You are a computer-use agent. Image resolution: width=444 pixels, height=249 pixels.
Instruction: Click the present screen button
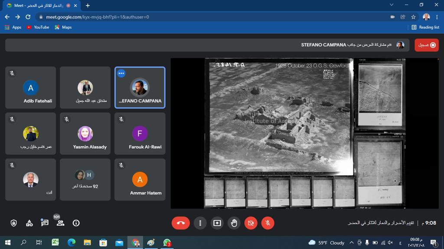[x=217, y=223]
